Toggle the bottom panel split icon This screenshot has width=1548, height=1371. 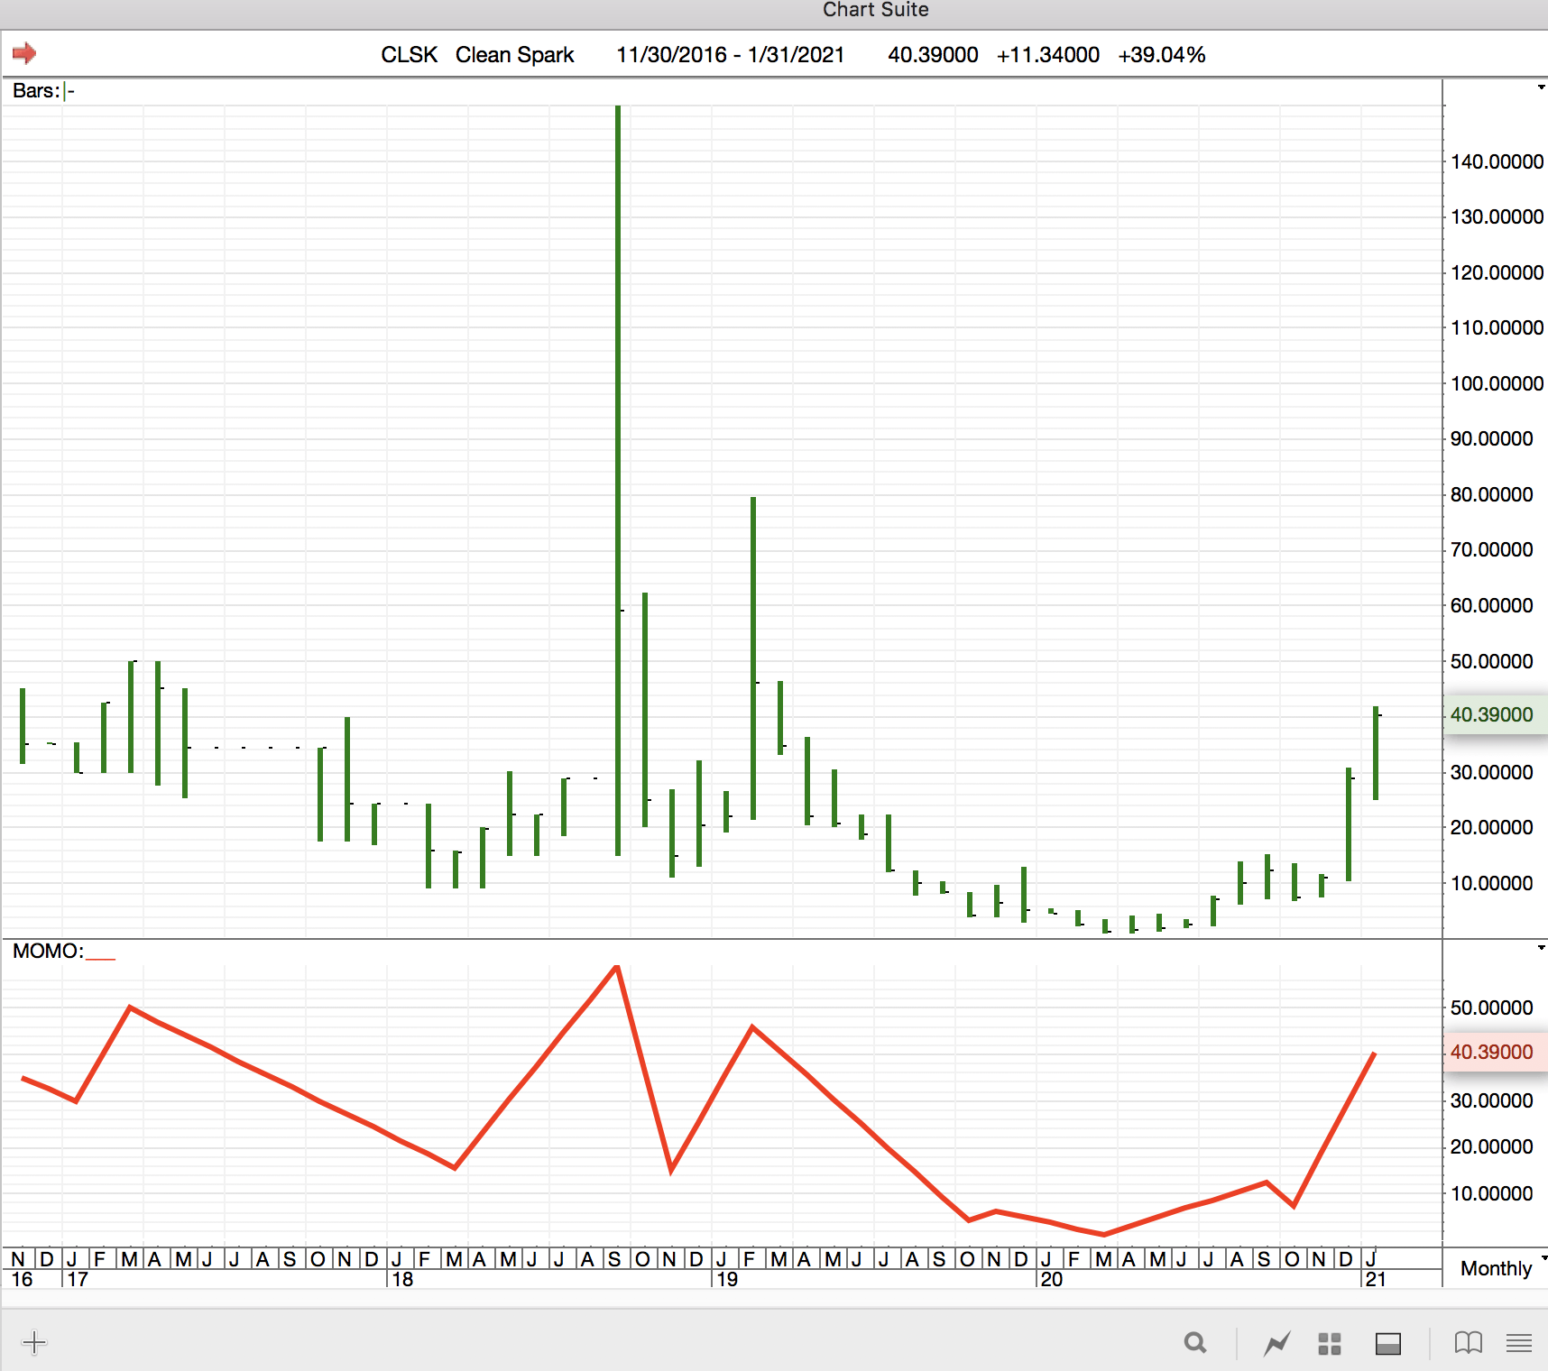tap(1388, 1344)
